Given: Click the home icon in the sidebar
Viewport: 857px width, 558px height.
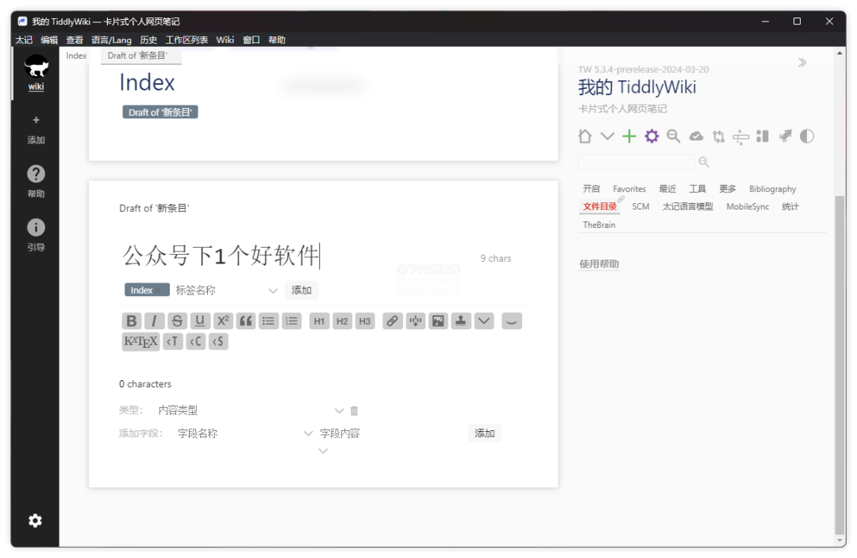Looking at the screenshot, I should (585, 137).
